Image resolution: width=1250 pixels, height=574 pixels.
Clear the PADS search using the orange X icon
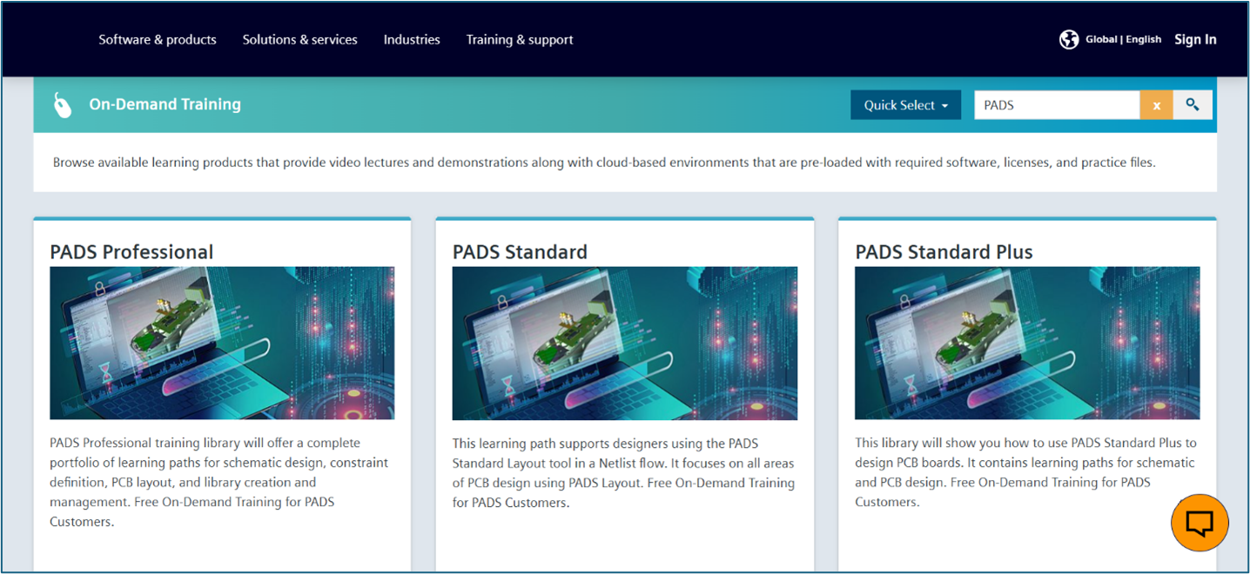[1157, 104]
